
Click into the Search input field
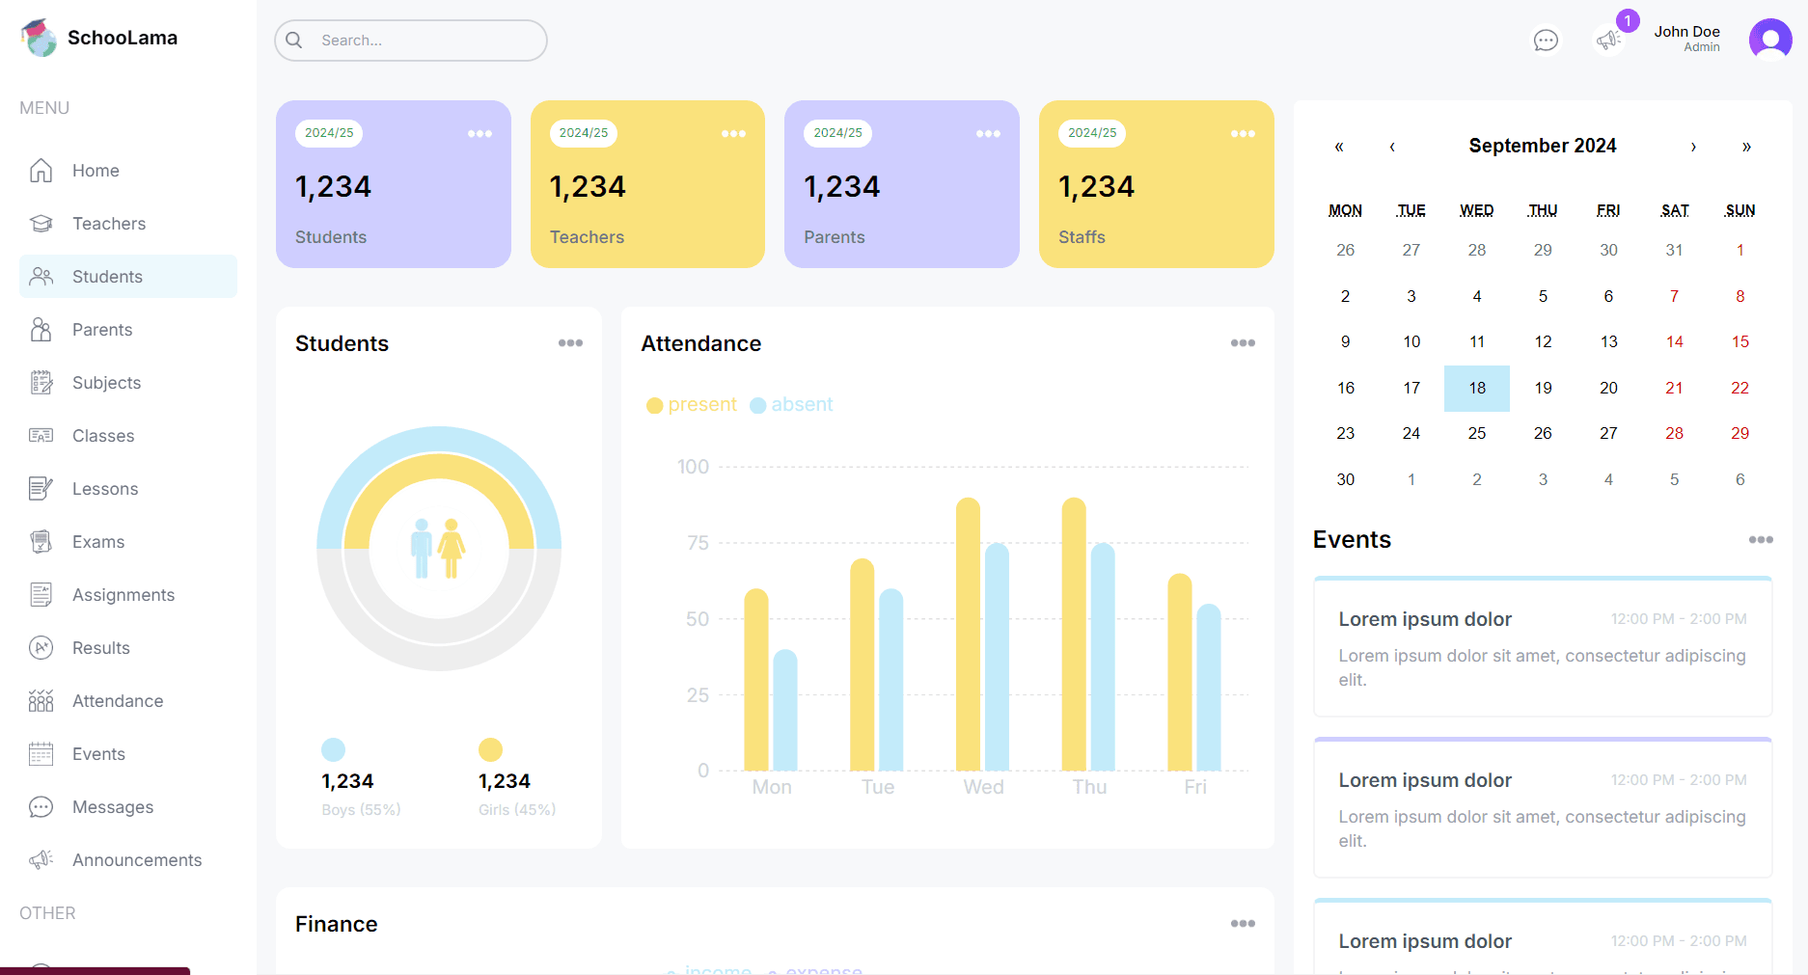tap(425, 41)
